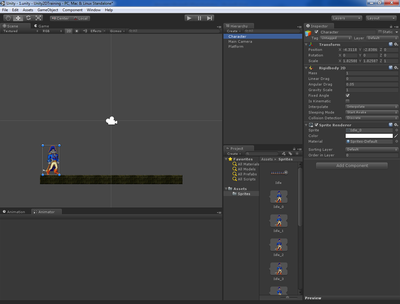Open the Project Create menu
The height and width of the screenshot is (304, 400).
(234, 154)
